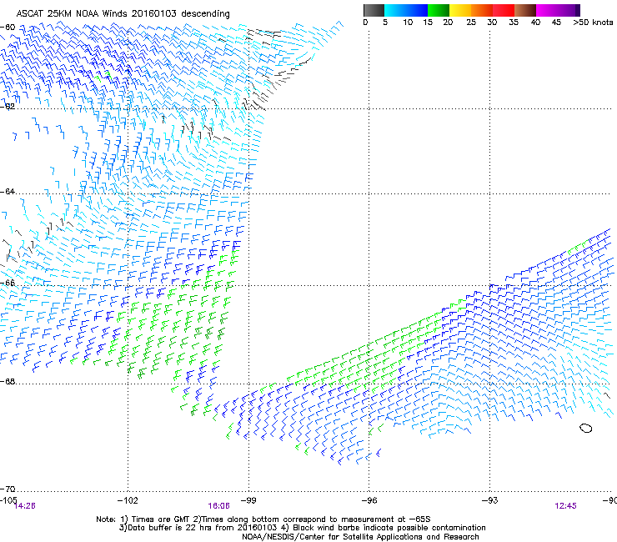Click the -70 latitude axis label
The image size is (617, 542).
click(8, 489)
